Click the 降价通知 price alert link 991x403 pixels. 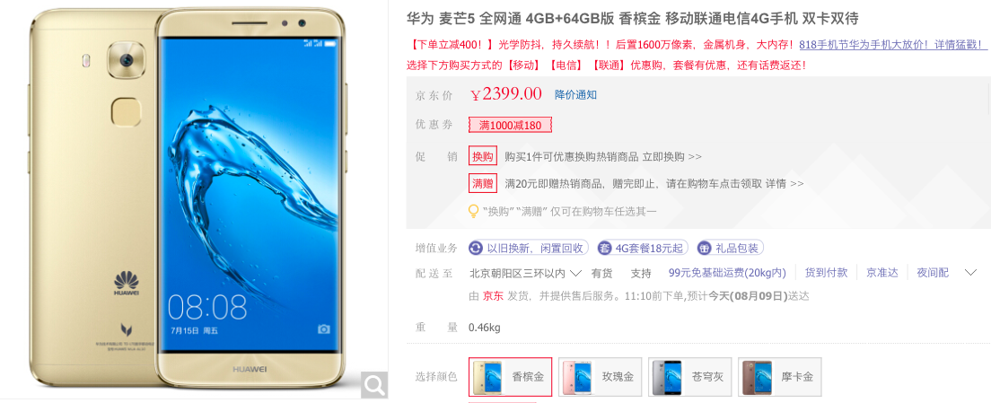tap(575, 95)
